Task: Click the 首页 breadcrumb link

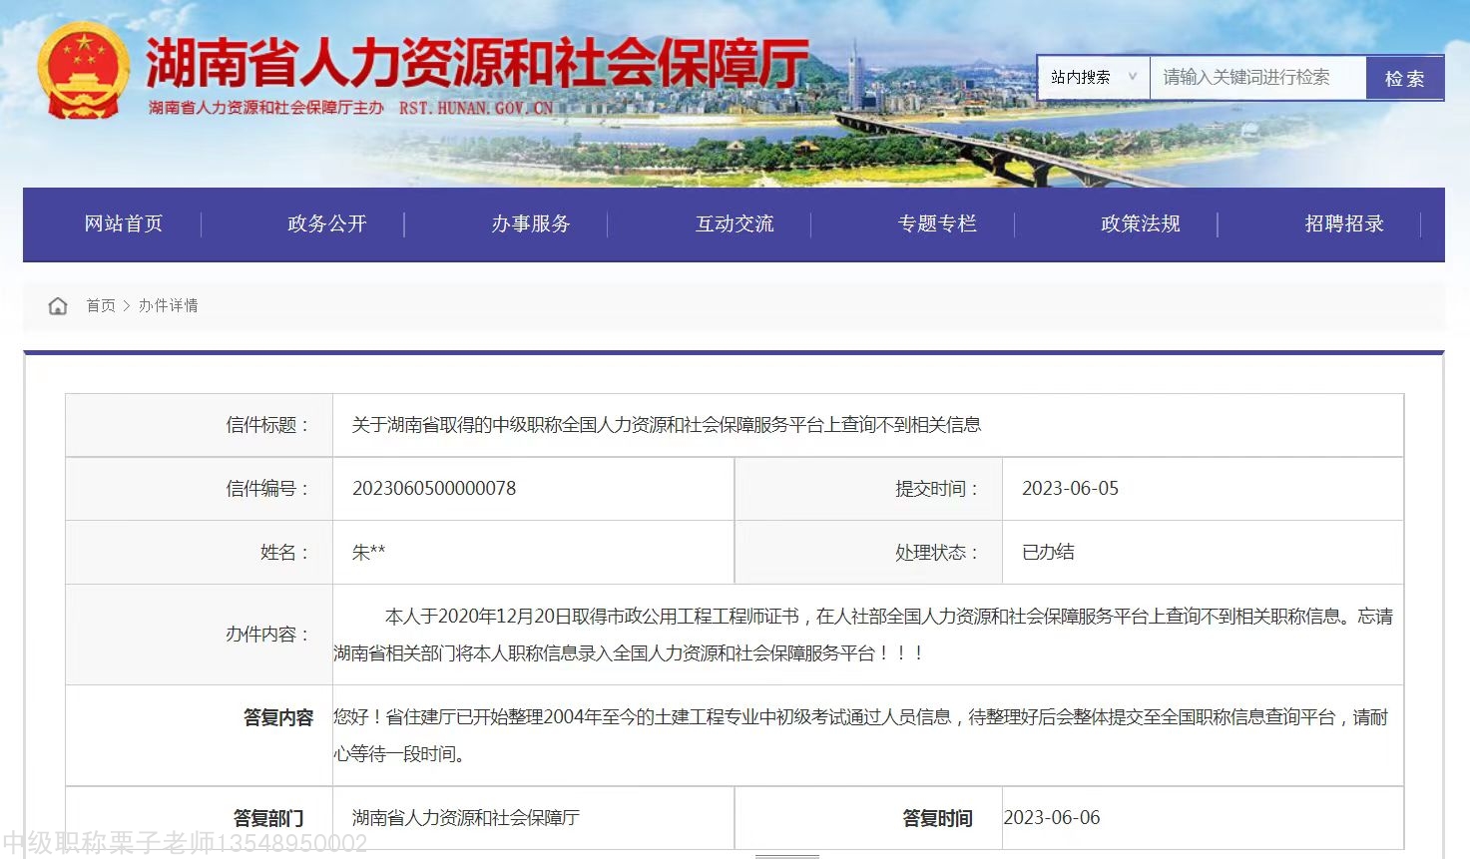Action: point(101,305)
